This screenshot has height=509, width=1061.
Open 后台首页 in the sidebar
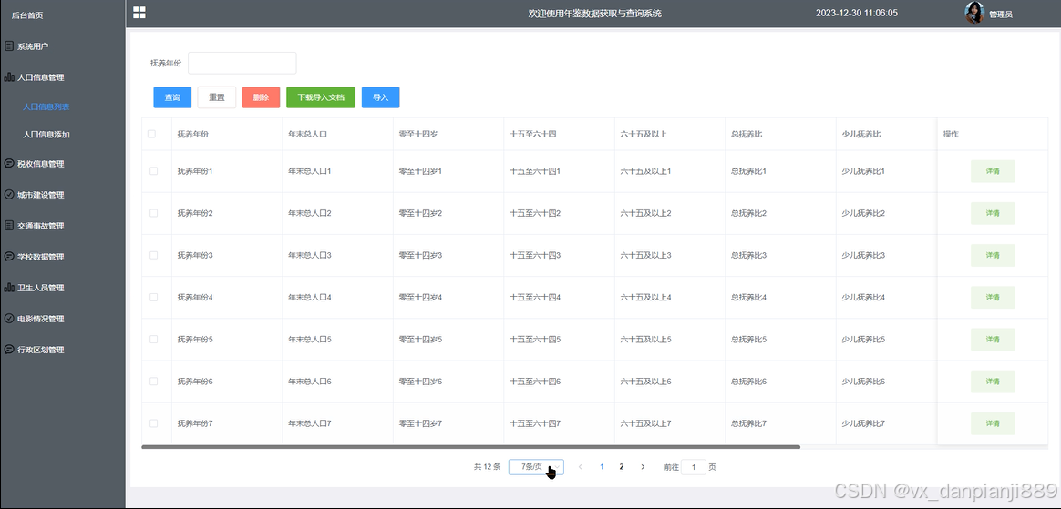tap(27, 15)
